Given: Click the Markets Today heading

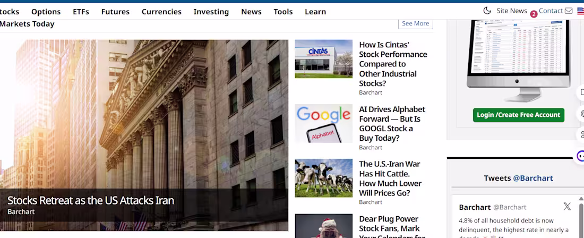Looking at the screenshot, I should pyautogui.click(x=27, y=24).
